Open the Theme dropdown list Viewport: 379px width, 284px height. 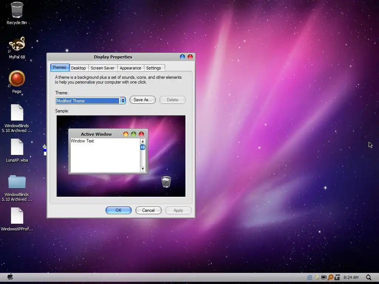[123, 101]
